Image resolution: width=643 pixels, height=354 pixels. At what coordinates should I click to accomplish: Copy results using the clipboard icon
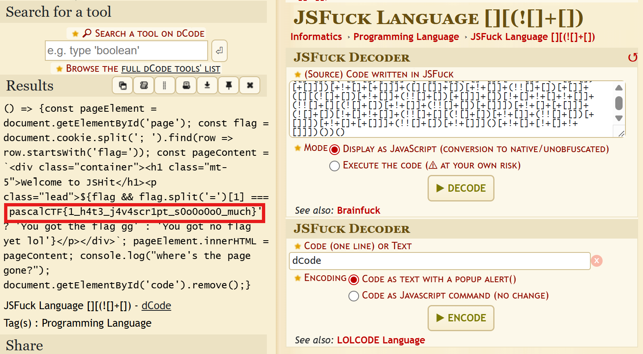coord(122,85)
